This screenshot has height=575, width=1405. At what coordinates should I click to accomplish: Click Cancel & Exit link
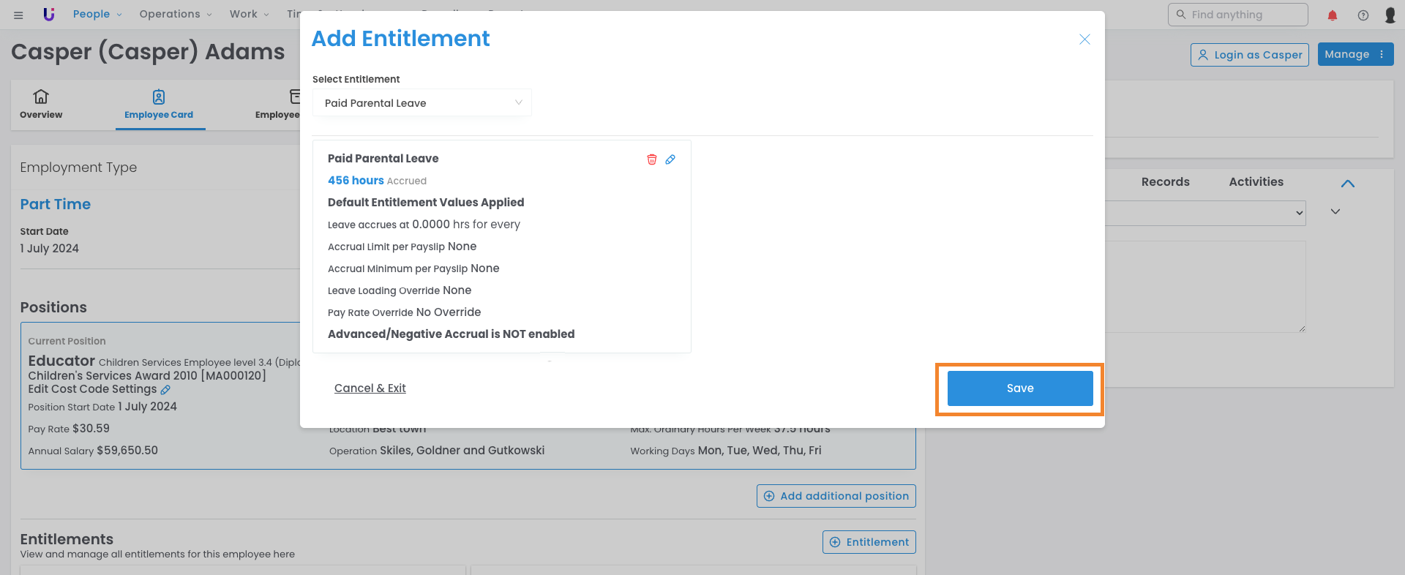370,388
